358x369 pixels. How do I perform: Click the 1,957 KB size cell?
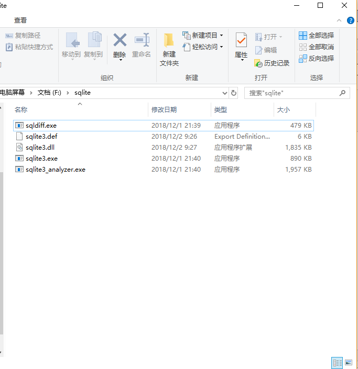pyautogui.click(x=298, y=170)
